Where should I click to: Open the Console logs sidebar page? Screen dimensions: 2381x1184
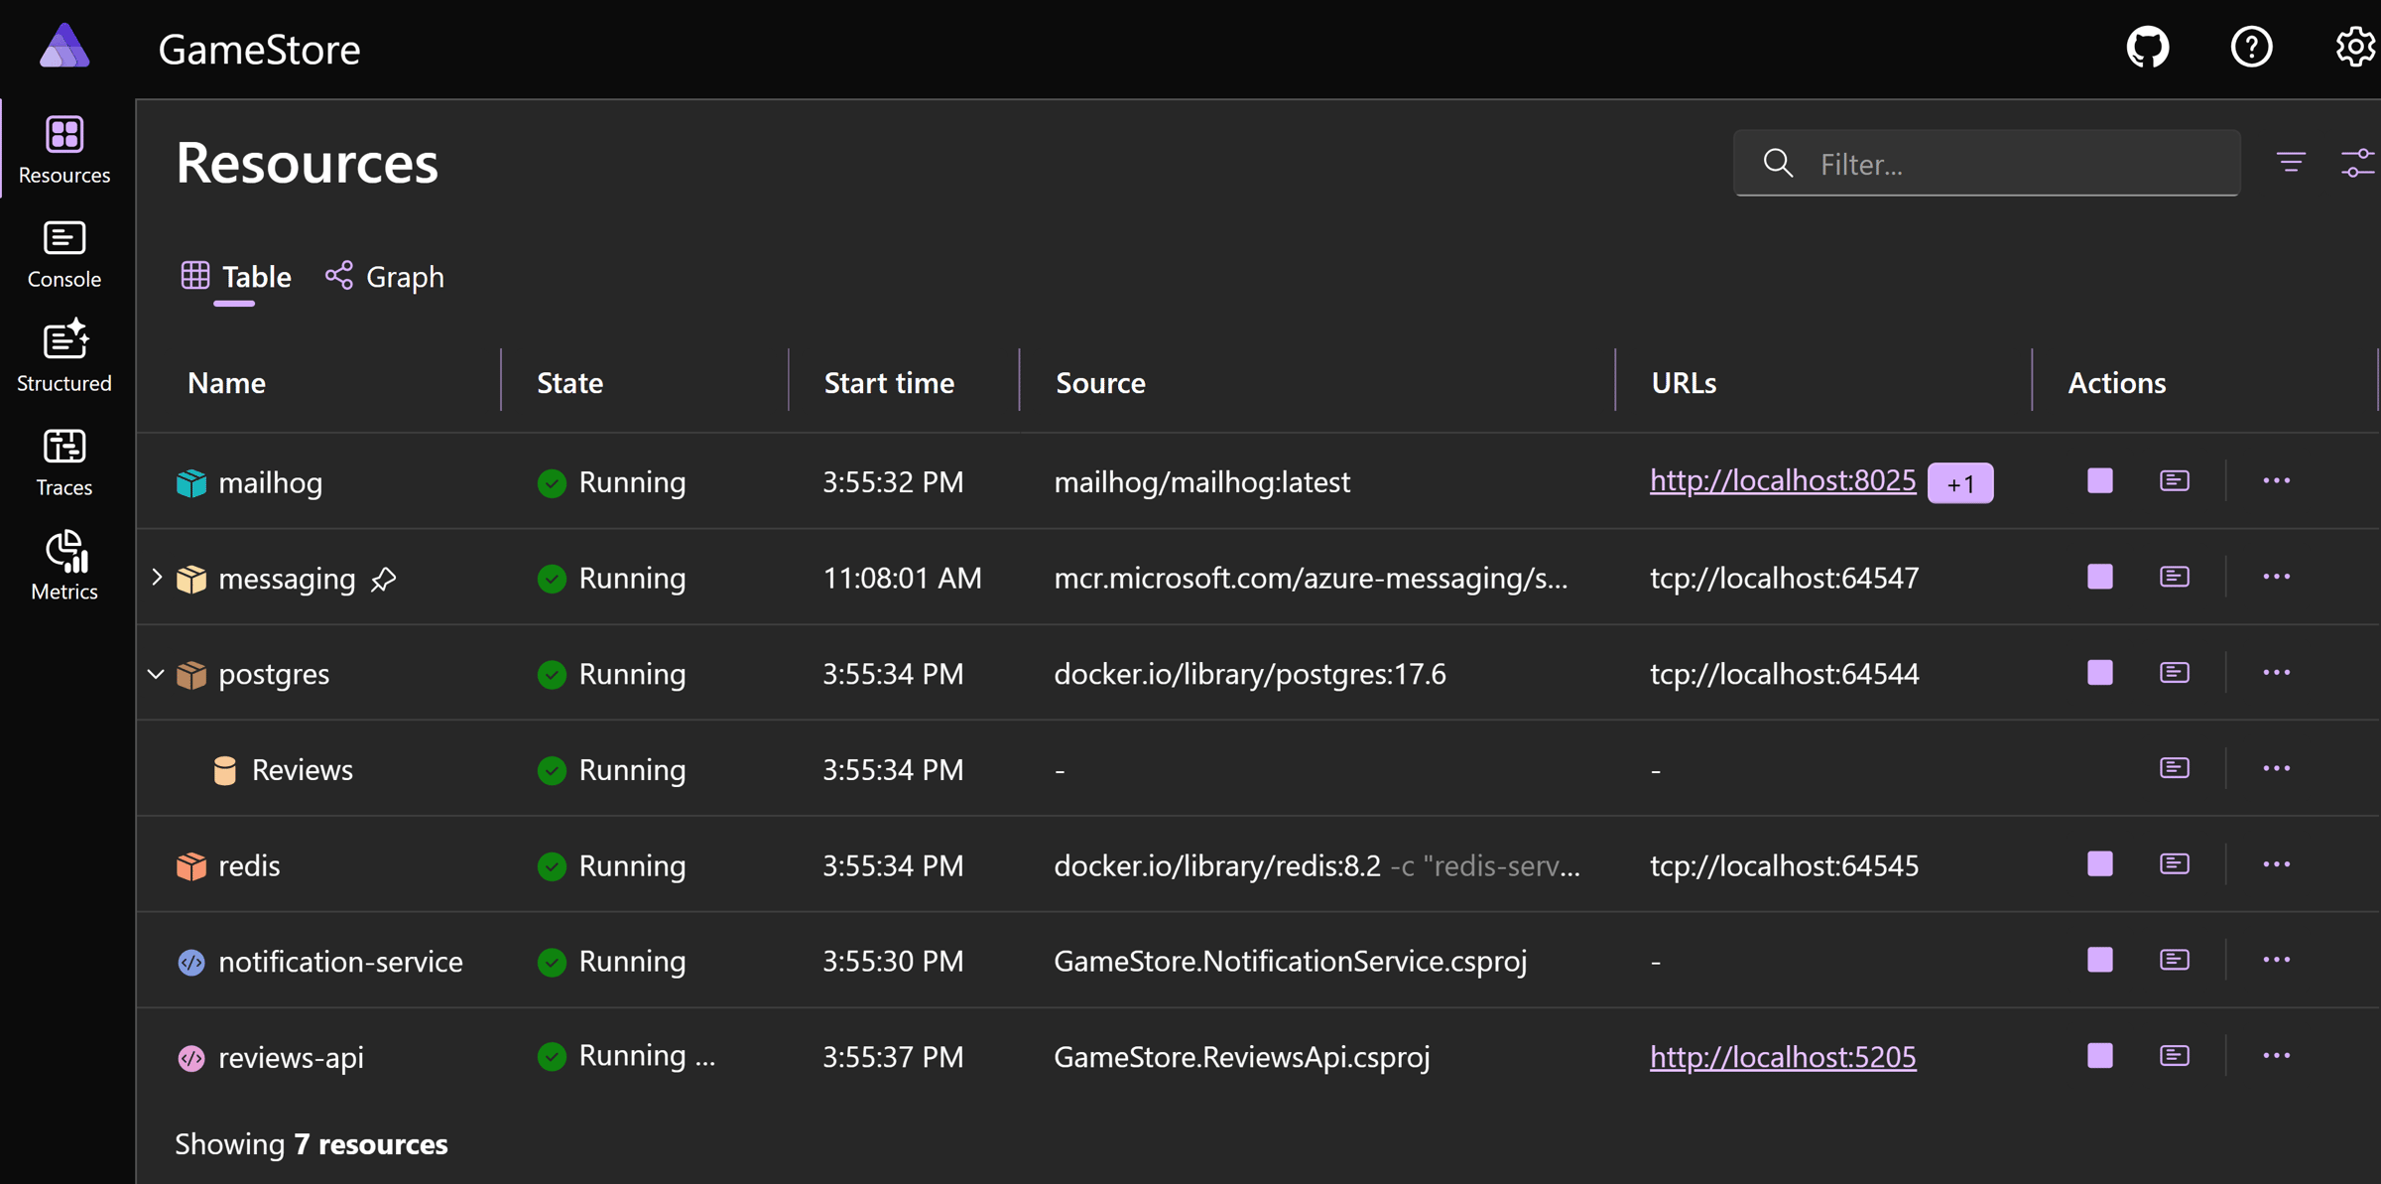(x=64, y=254)
